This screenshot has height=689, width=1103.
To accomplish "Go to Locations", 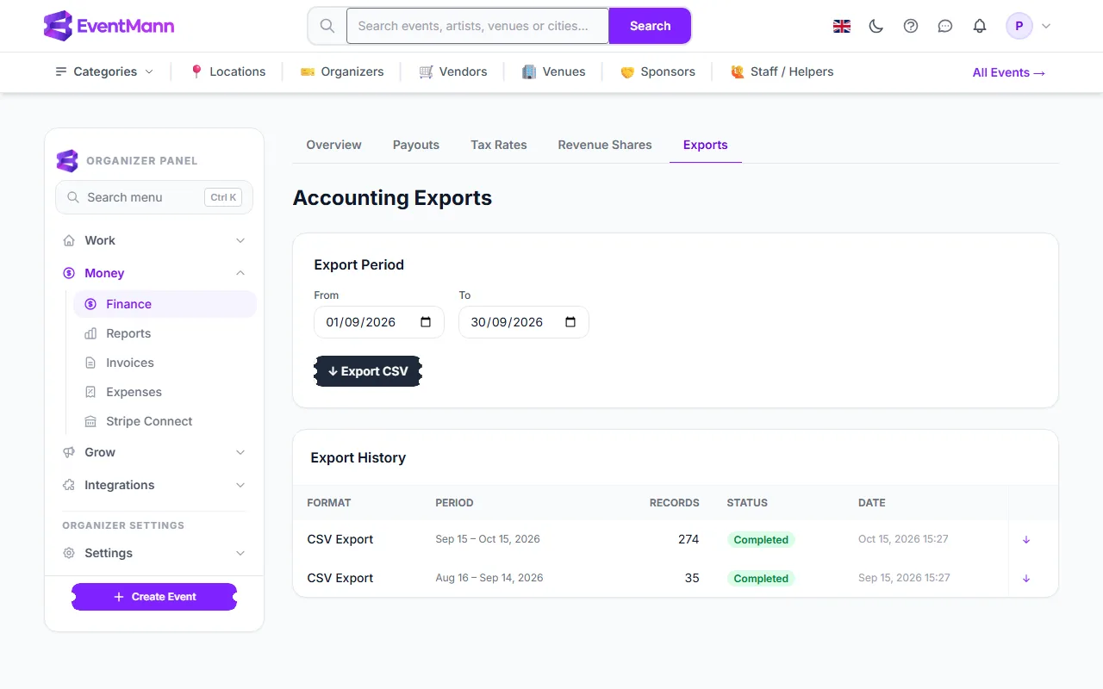I will click(227, 71).
